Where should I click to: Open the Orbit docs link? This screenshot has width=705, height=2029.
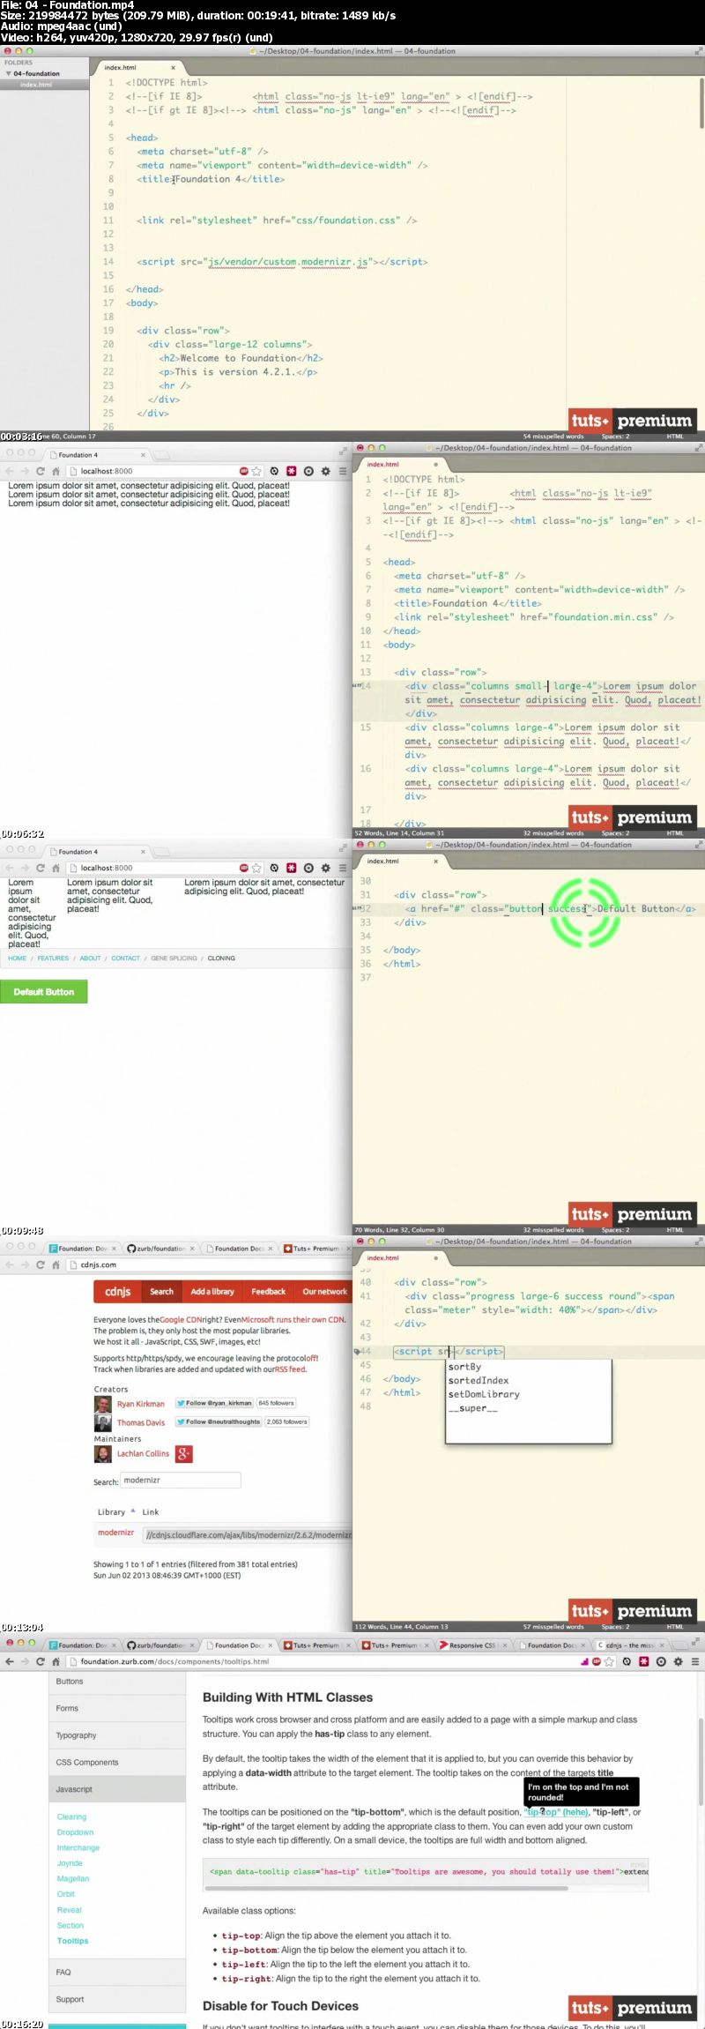click(x=66, y=1894)
